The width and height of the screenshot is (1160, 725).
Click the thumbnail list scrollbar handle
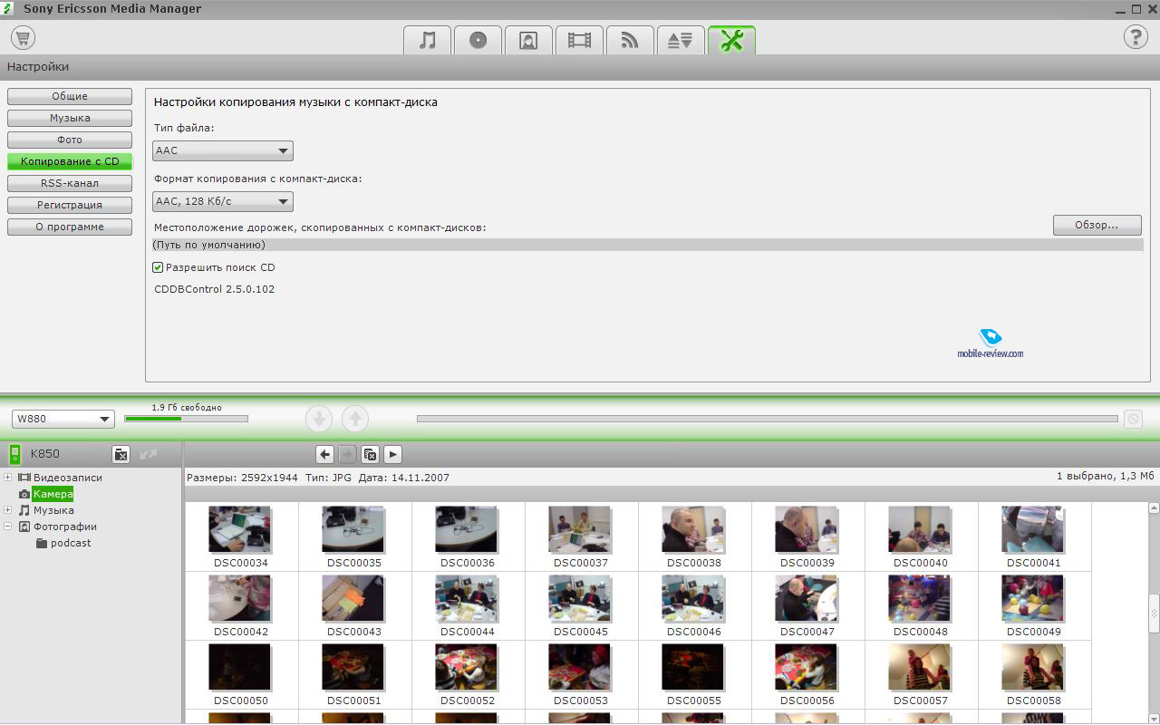[x=1154, y=614]
